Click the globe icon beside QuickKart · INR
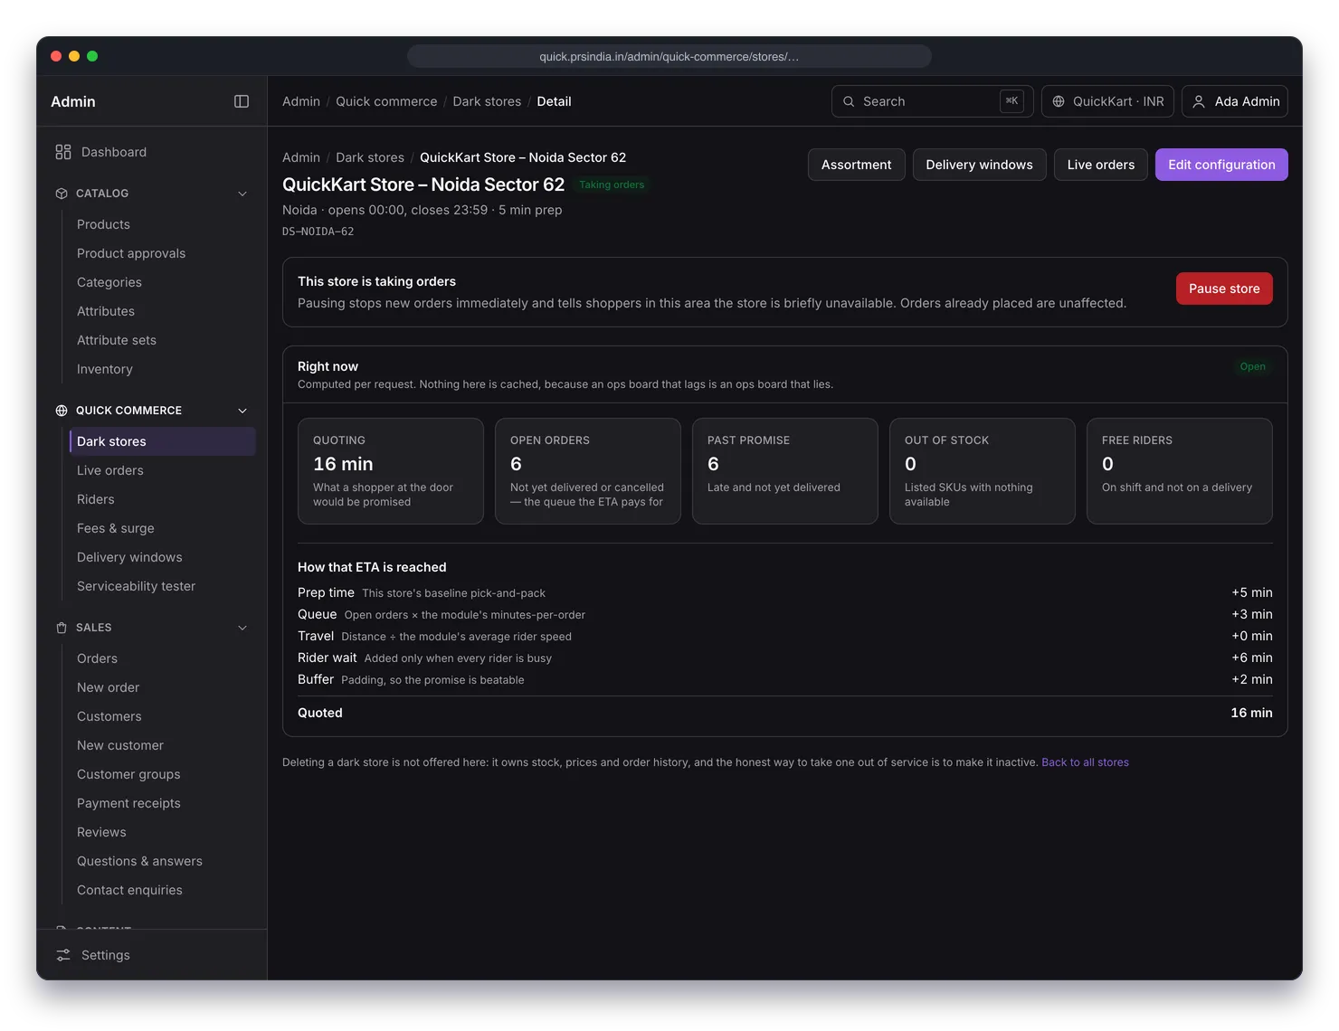This screenshot has width=1339, height=1031. (1059, 101)
